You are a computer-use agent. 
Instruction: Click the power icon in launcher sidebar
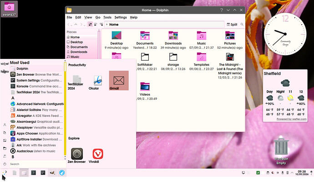(5, 164)
